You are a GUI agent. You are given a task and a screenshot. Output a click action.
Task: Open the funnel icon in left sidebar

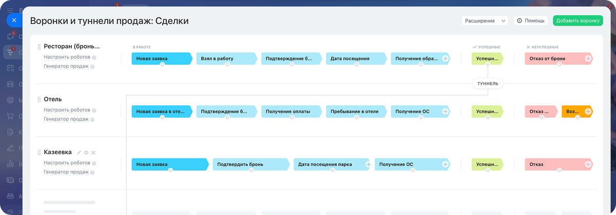[x=10, y=52]
